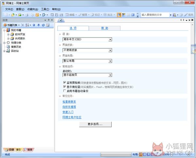Click the new document toolbar icon

click(x=6, y=15)
